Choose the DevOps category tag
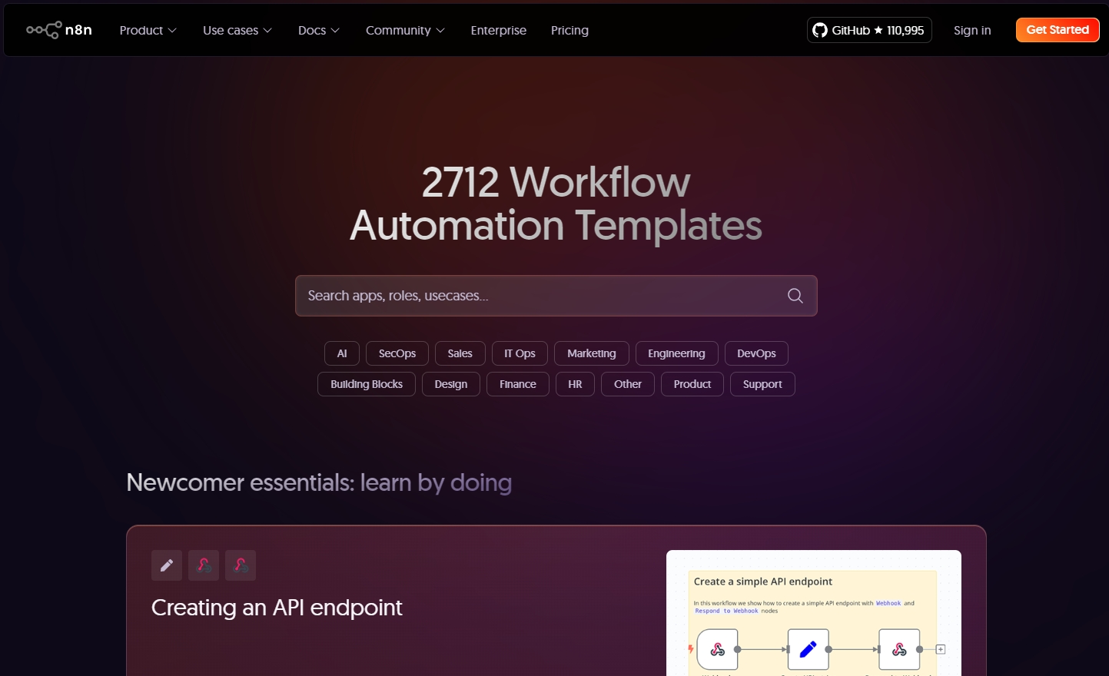1109x676 pixels. (756, 353)
